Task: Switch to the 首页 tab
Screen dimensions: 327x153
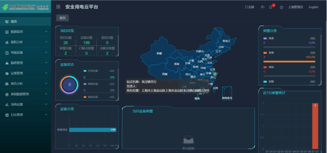Action: click(x=63, y=18)
